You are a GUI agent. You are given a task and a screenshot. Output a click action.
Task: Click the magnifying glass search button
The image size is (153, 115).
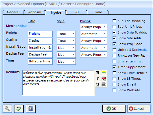pos(8,109)
